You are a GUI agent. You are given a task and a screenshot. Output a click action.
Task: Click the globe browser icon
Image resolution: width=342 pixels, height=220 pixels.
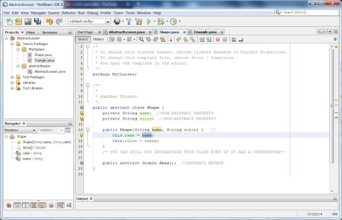coord(117,21)
